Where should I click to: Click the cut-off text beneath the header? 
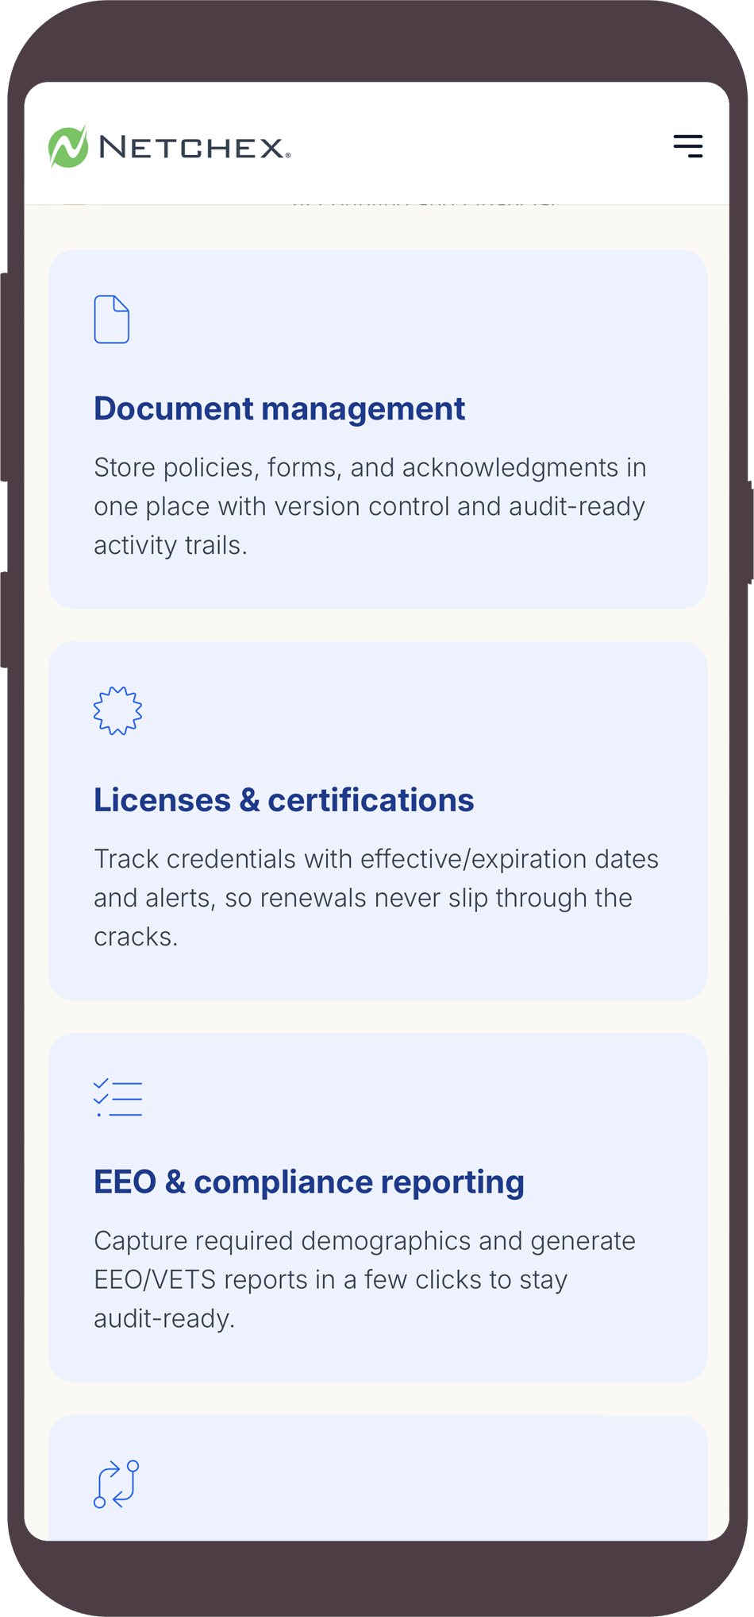click(x=424, y=202)
